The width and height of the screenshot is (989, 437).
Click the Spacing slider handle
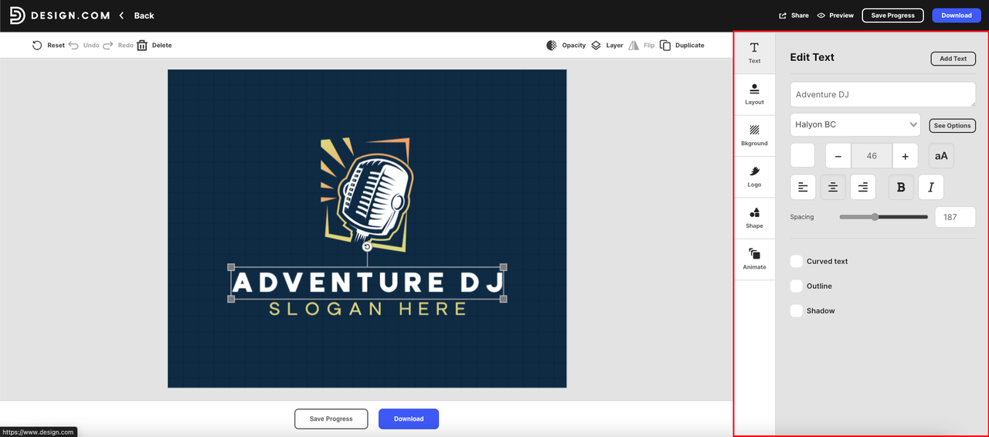point(875,217)
